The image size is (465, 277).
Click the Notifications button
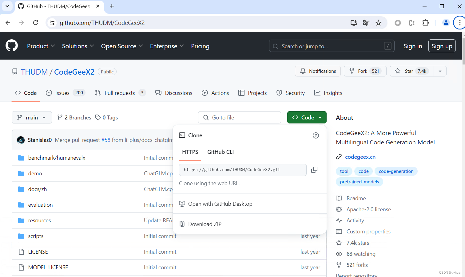[x=318, y=71]
